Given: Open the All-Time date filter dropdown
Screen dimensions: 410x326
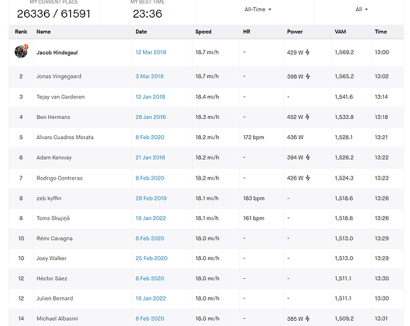Looking at the screenshot, I should click(258, 9).
